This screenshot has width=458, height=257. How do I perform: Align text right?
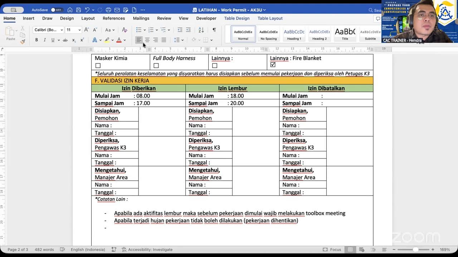[x=155, y=40]
